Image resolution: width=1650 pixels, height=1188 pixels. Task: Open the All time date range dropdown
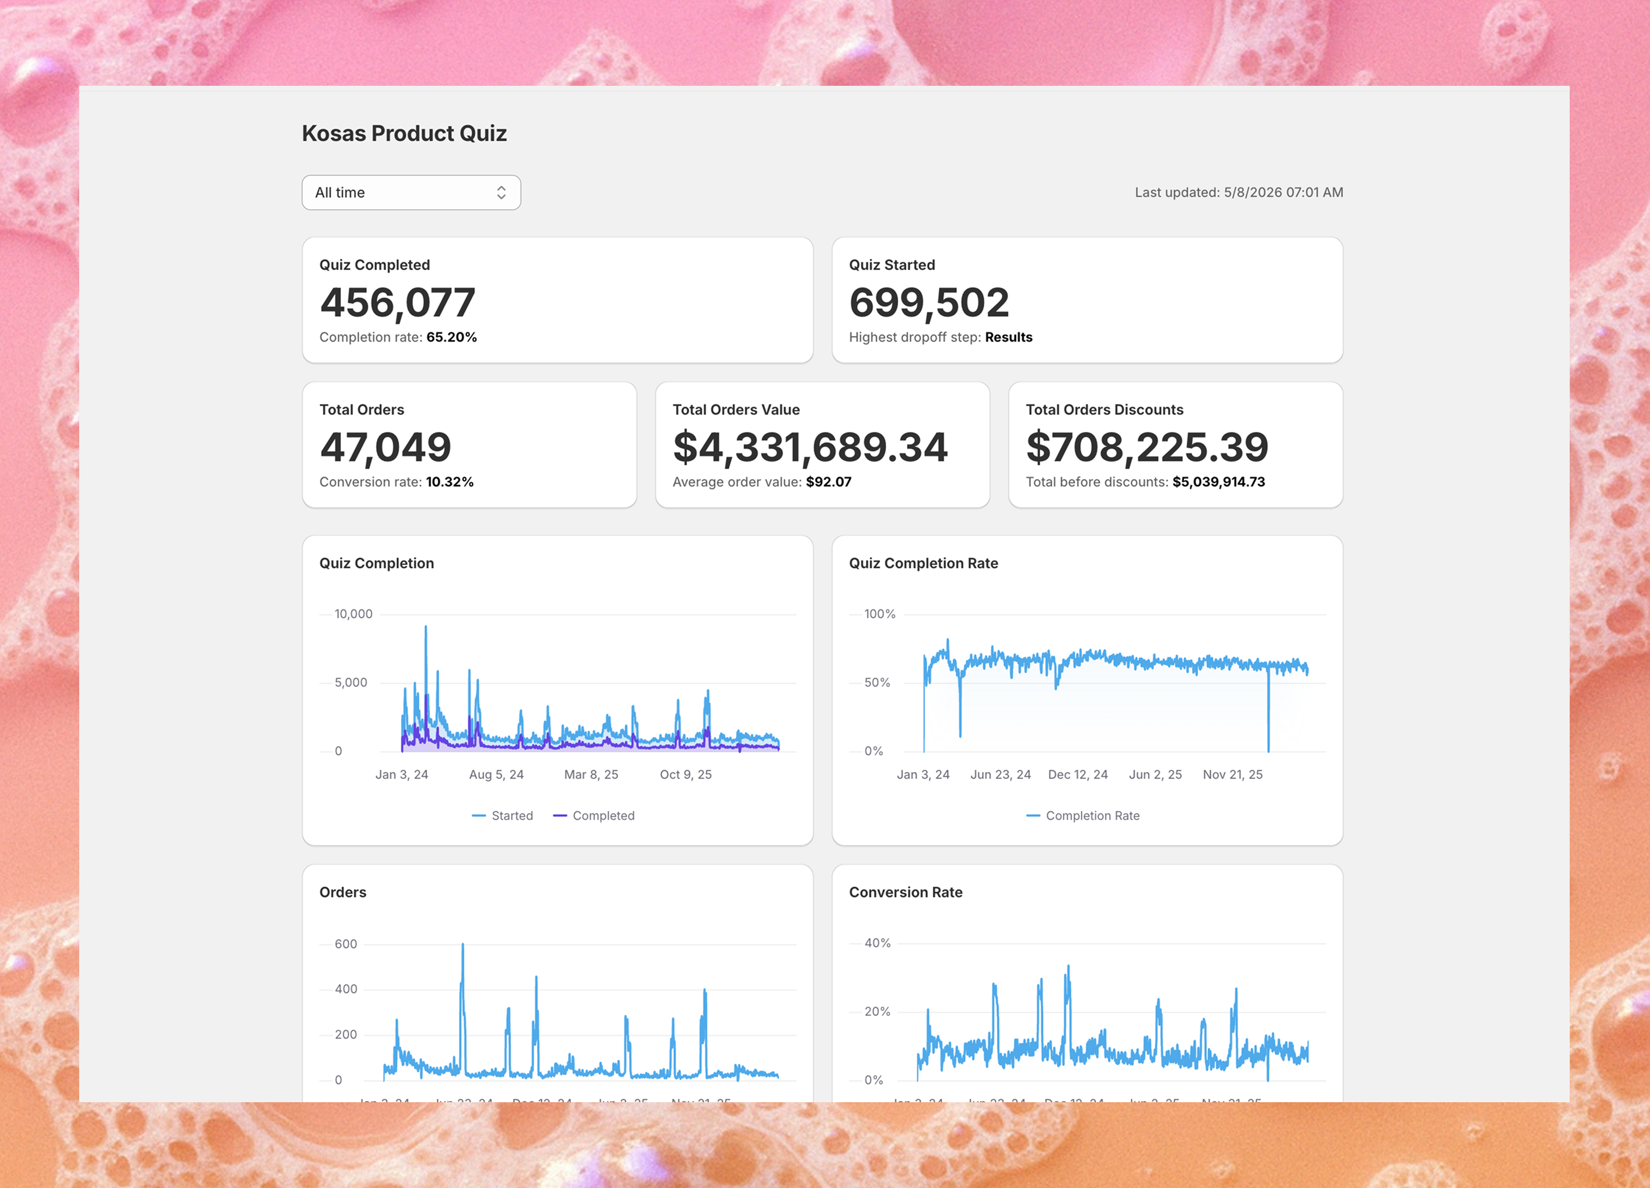[411, 193]
